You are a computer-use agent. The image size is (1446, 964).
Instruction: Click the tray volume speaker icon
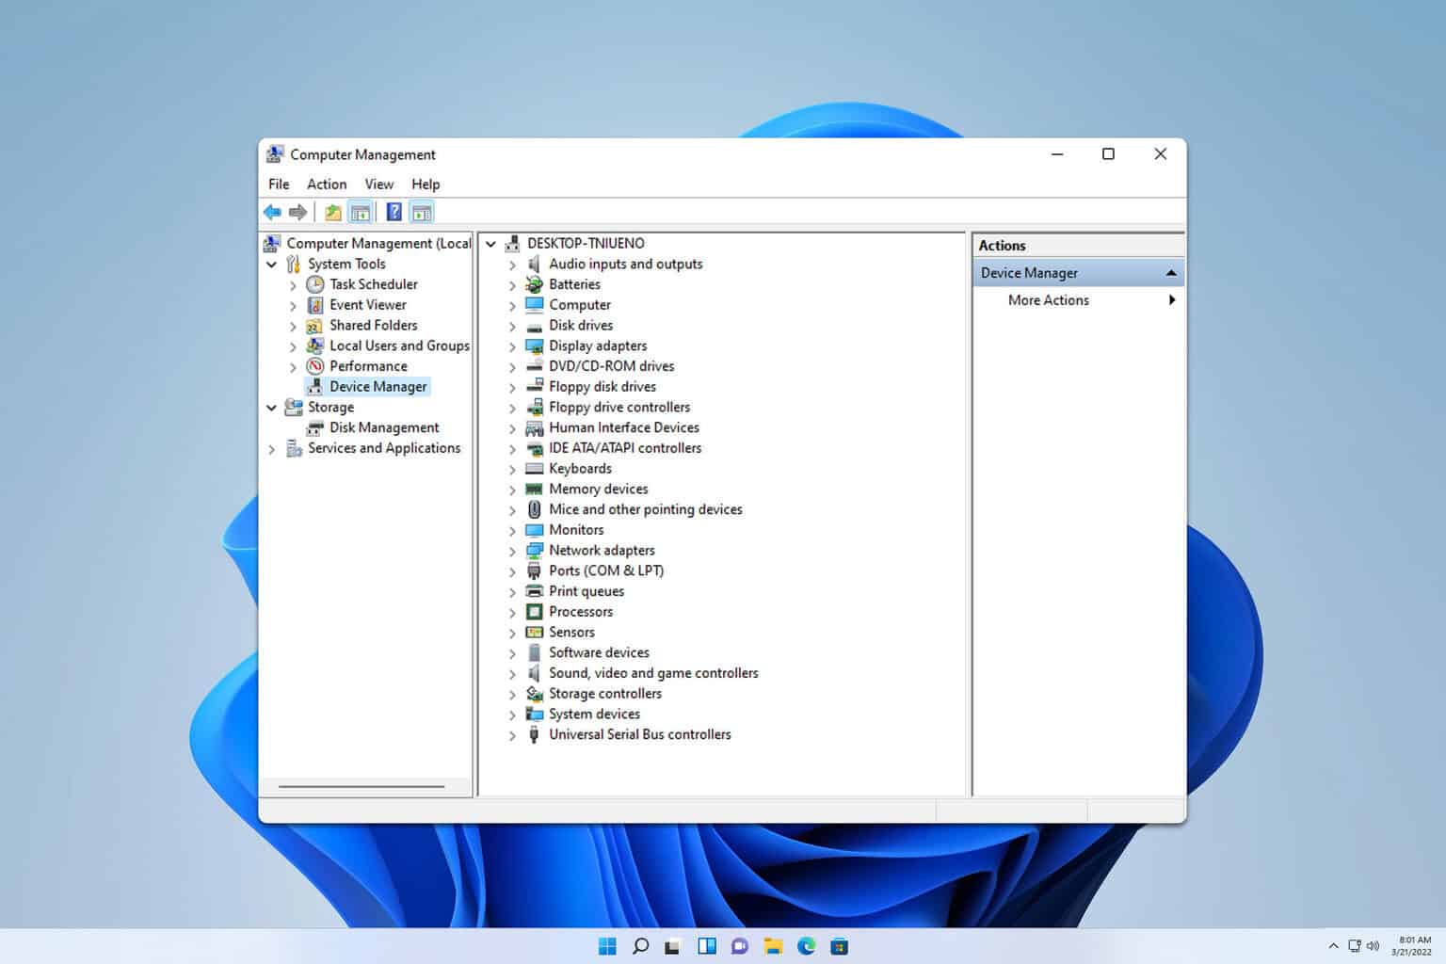pyautogui.click(x=1374, y=946)
